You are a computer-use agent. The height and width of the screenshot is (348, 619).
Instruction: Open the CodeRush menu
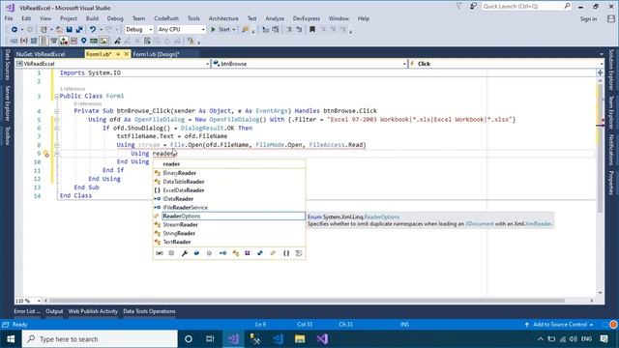click(x=166, y=18)
